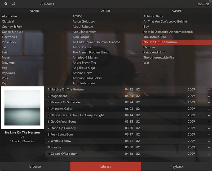Screen dimensions: 212x171
Task: Click the ARTISTS column header
Action: (x=106, y=11)
